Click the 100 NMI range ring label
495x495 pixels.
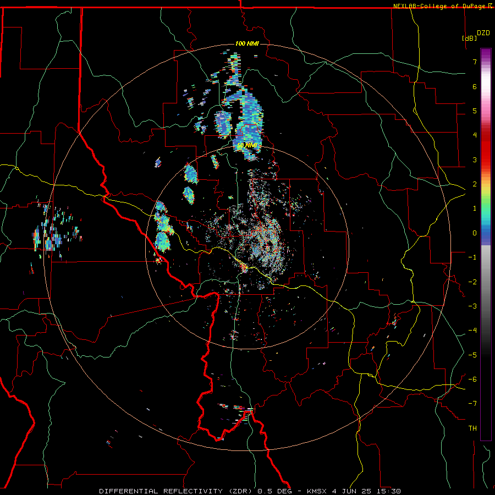[247, 43]
